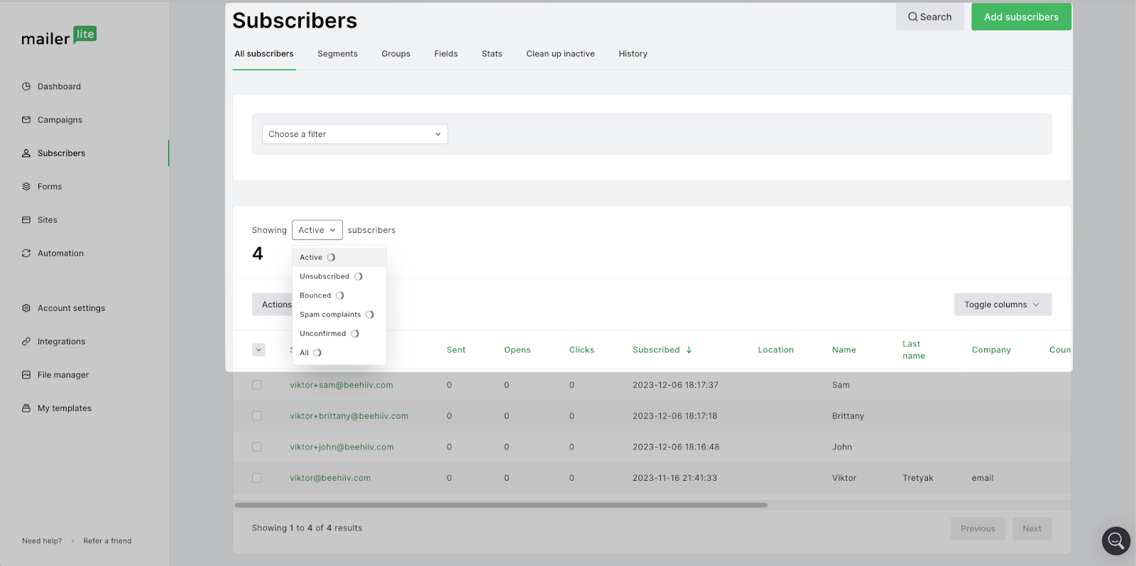This screenshot has width=1136, height=566.
Task: Click the Sites icon in sidebar
Action: (26, 220)
